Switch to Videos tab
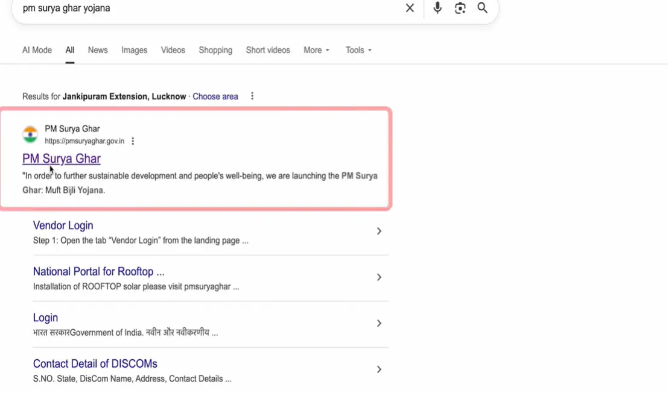Viewport: 668px width, 393px height. point(173,50)
